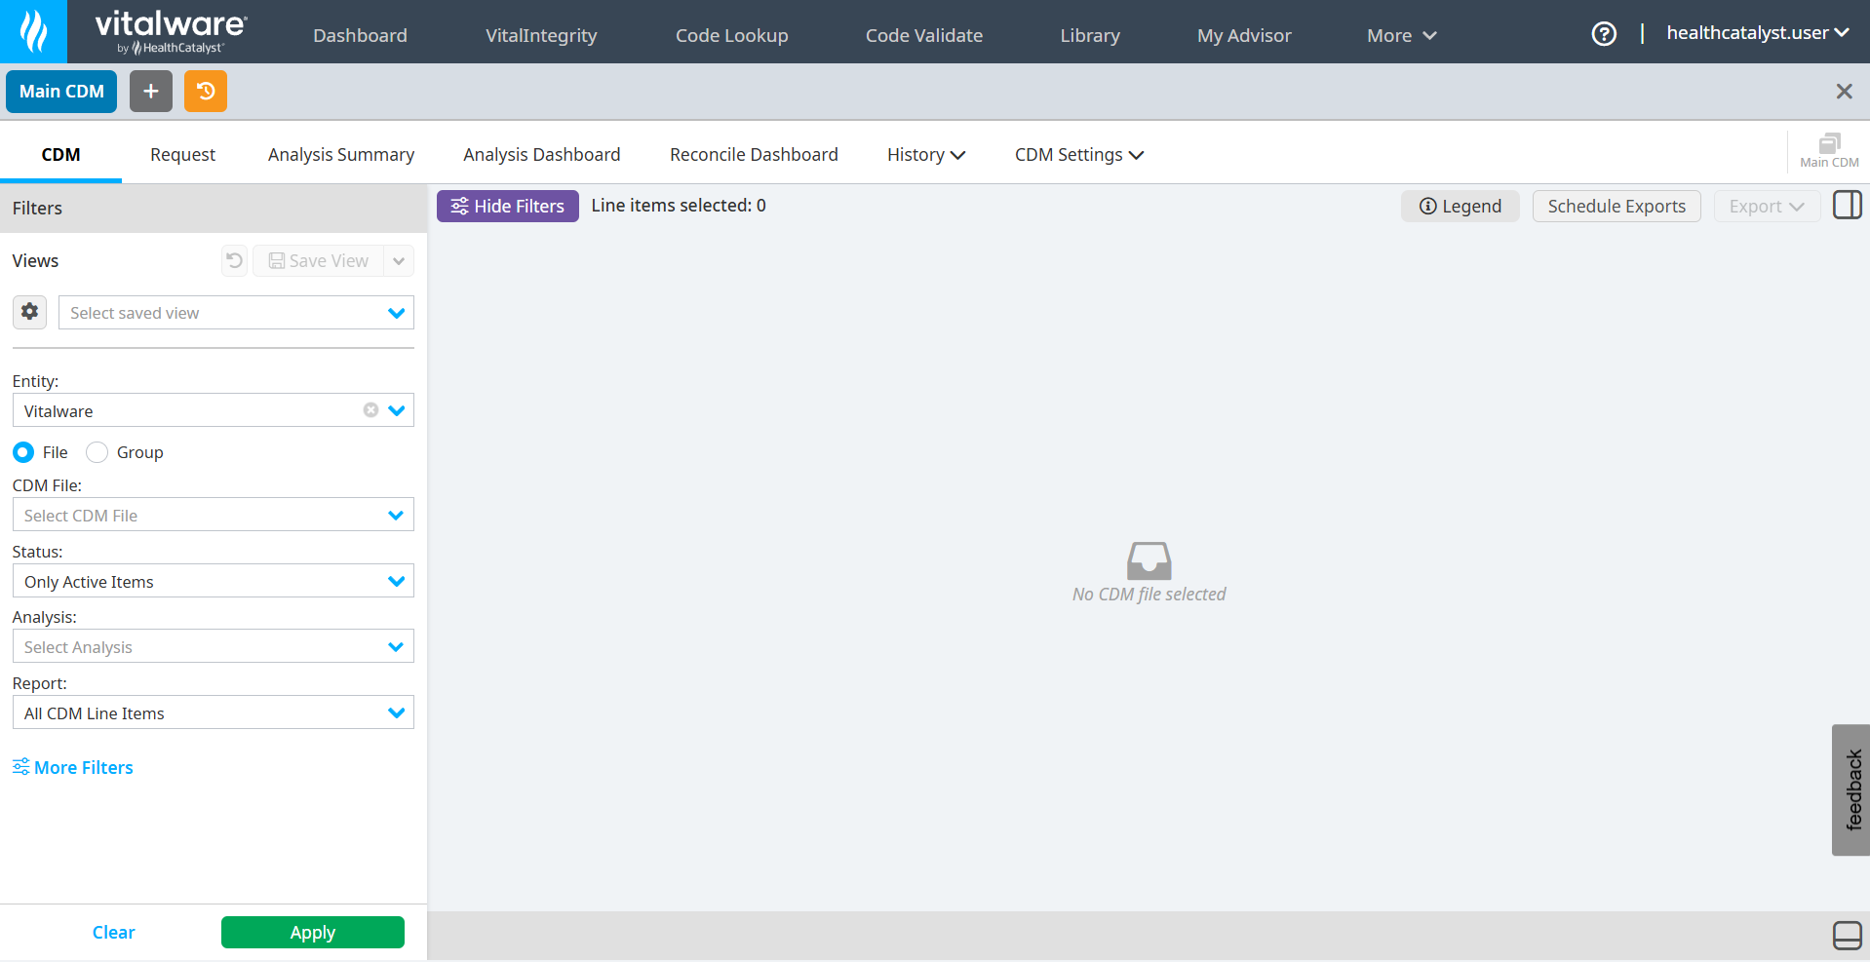Viewport: 1870px width, 962px height.
Task: Click the reset view undo icon
Action: point(234,261)
